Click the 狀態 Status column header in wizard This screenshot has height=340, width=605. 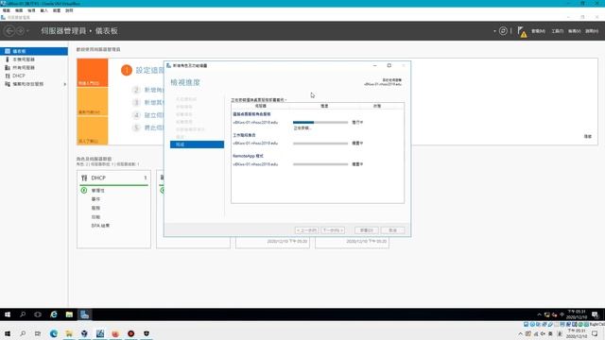point(377,106)
